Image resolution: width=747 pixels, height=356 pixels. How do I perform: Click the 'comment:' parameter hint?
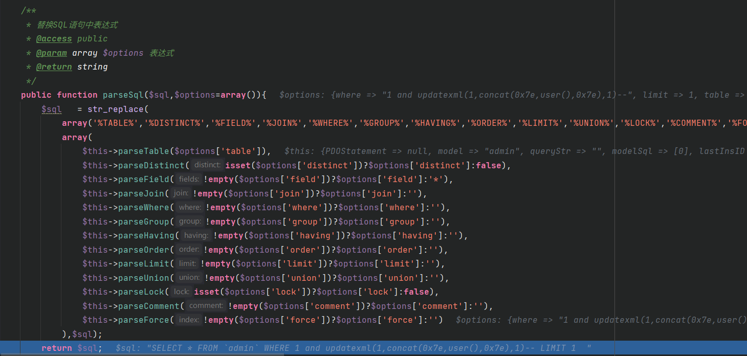pos(206,306)
